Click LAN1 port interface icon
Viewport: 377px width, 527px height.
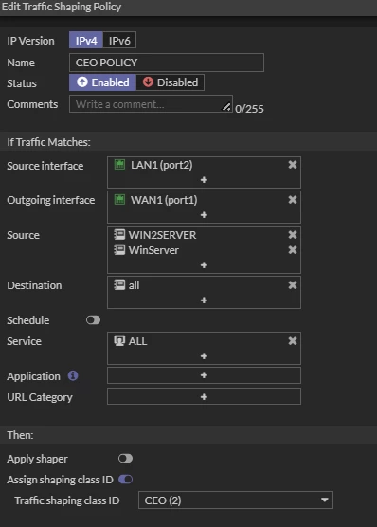coord(119,165)
